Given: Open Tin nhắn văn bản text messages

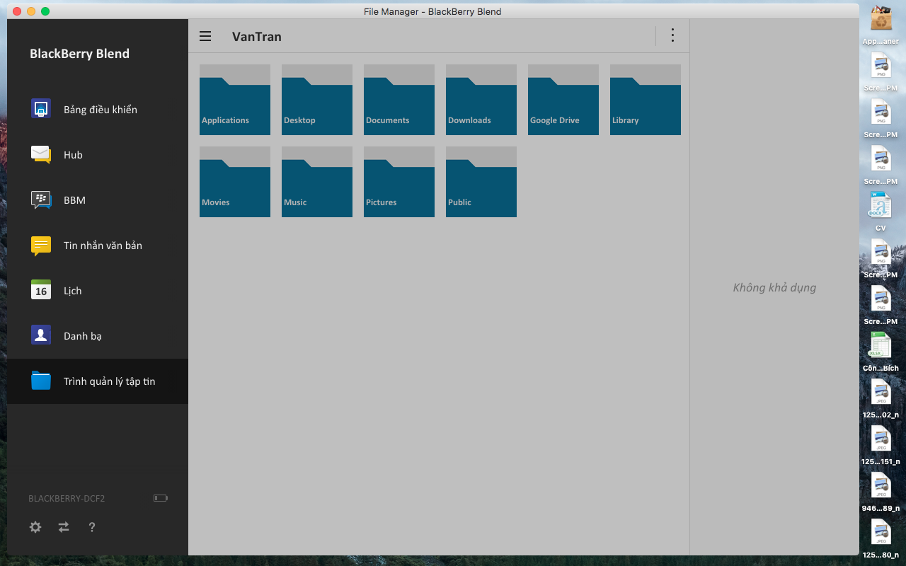Looking at the screenshot, I should [x=98, y=246].
